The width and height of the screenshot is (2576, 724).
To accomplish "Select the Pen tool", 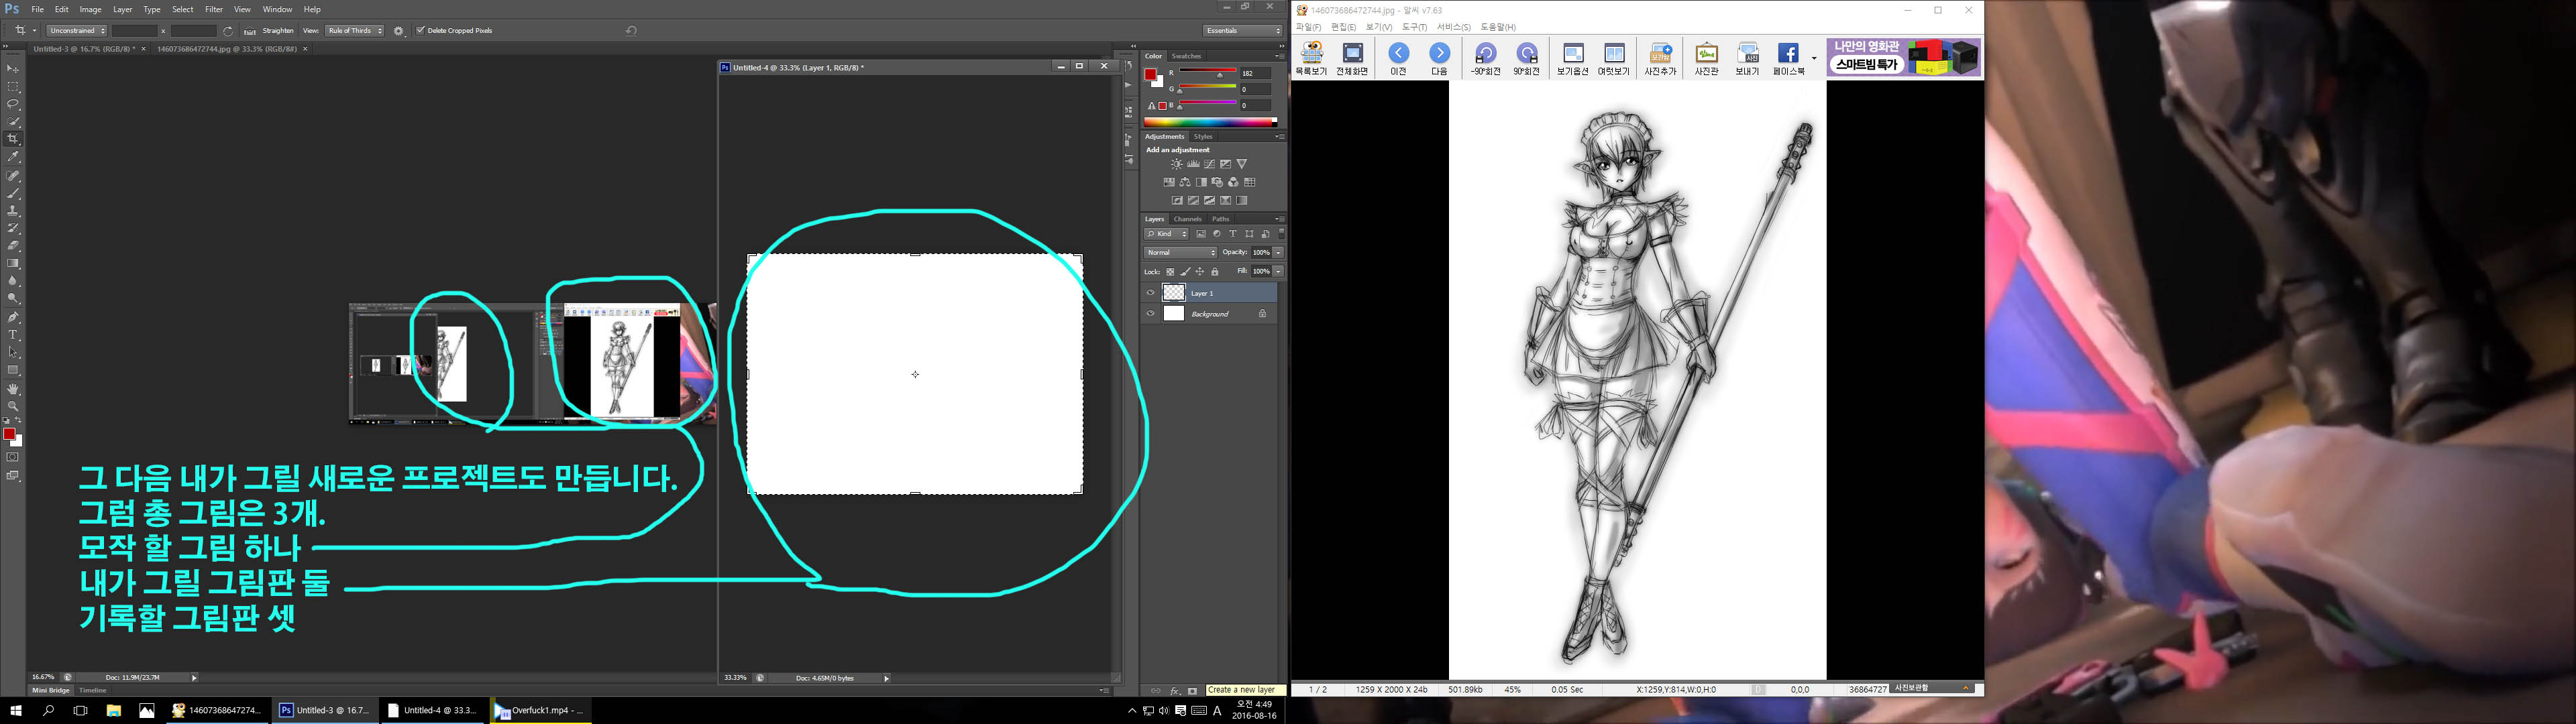I will (13, 317).
